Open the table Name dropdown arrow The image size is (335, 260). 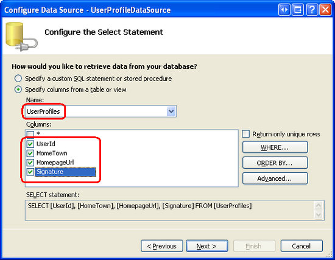click(171, 111)
